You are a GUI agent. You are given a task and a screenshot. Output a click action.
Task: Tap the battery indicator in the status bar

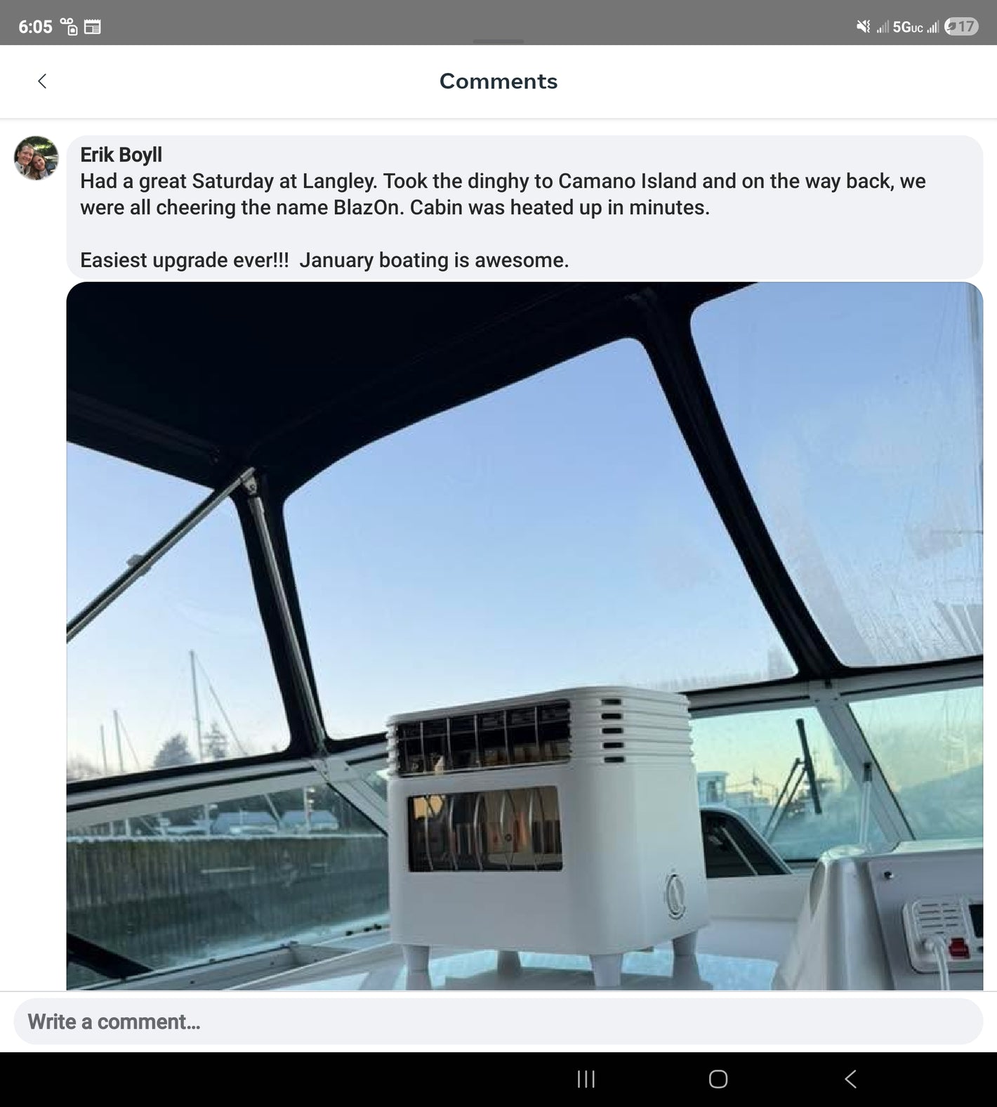[961, 27]
